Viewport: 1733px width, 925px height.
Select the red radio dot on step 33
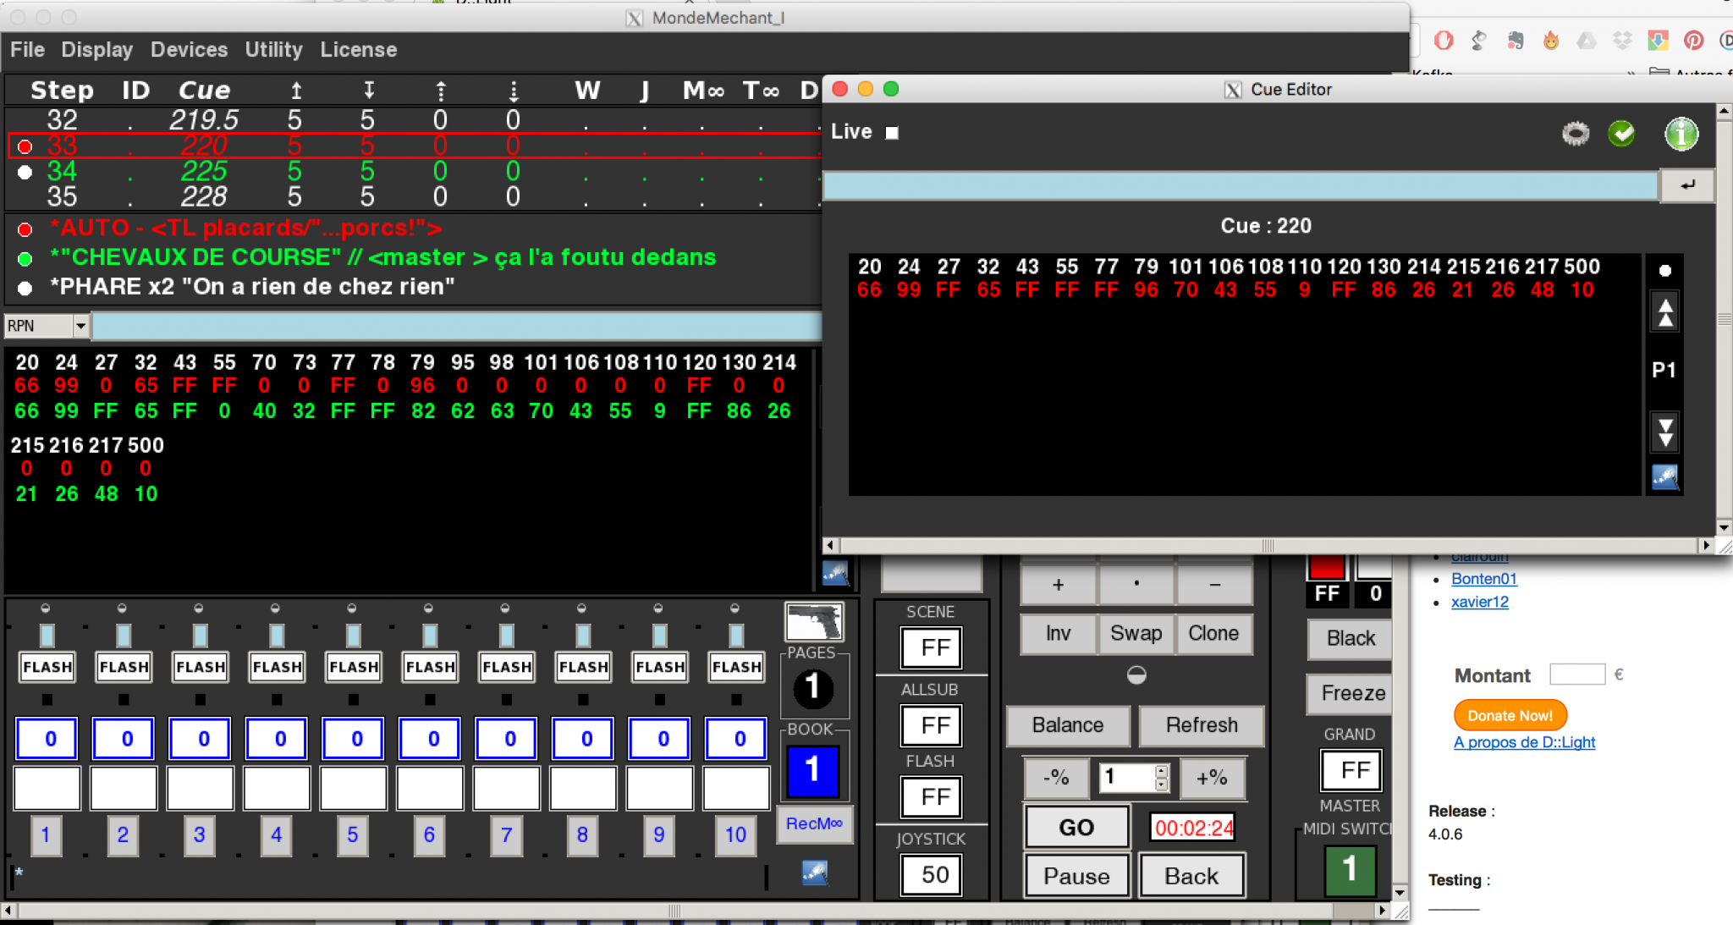click(25, 146)
